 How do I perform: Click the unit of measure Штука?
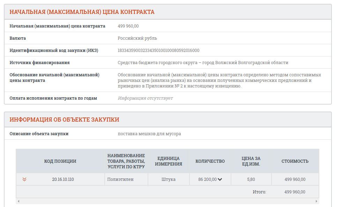click(169, 179)
